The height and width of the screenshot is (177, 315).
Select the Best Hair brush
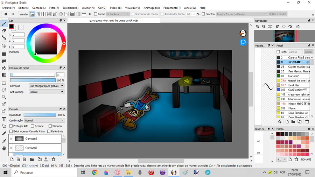(293, 85)
